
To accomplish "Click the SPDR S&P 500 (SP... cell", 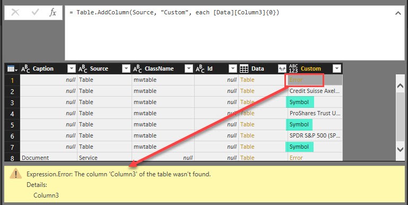I will [x=315, y=136].
